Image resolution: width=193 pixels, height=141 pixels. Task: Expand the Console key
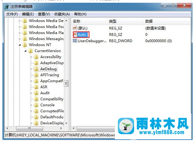tap(31, 105)
